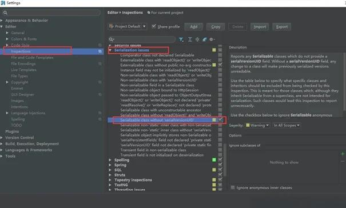The width and height of the screenshot is (346, 208).
Task: Click the green severity swatch on Spelling row
Action: click(x=214, y=159)
